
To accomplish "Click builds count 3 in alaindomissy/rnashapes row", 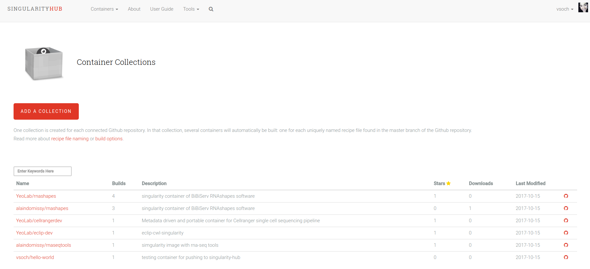I will [113, 208].
